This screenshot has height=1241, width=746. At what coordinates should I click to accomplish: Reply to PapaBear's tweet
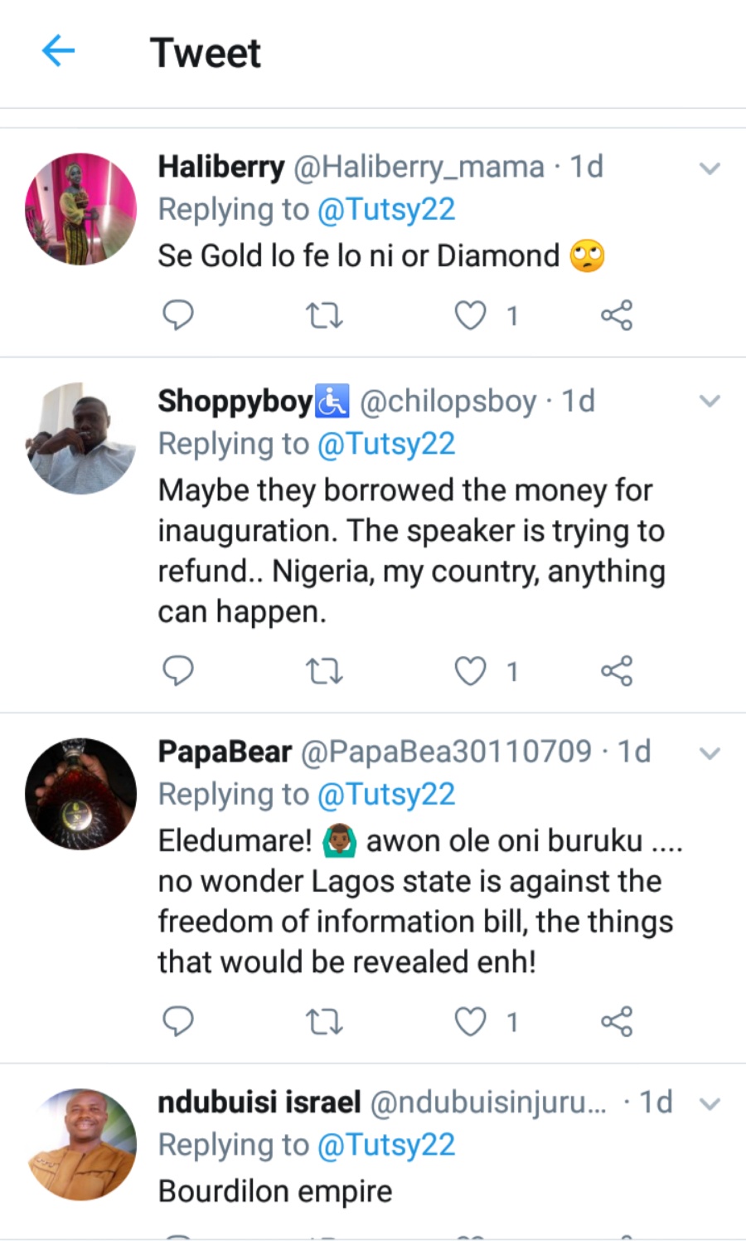[x=177, y=1021]
